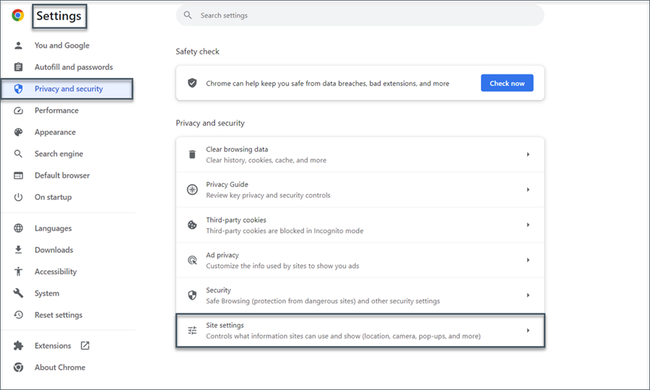Viewport: 650px width, 390px height.
Task: Expand Third-party cookies arrow
Action: (x=528, y=225)
